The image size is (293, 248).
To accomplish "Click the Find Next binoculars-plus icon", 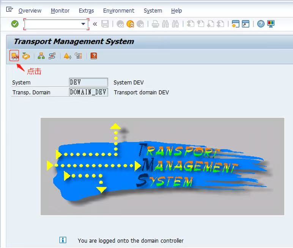I will coord(175,24).
